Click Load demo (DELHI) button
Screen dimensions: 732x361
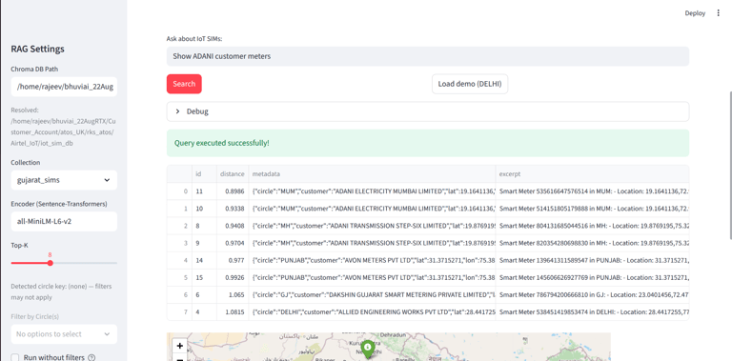[470, 84]
